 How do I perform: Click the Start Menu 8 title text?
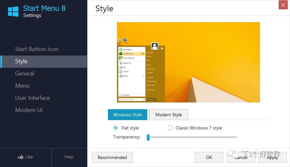click(x=44, y=8)
